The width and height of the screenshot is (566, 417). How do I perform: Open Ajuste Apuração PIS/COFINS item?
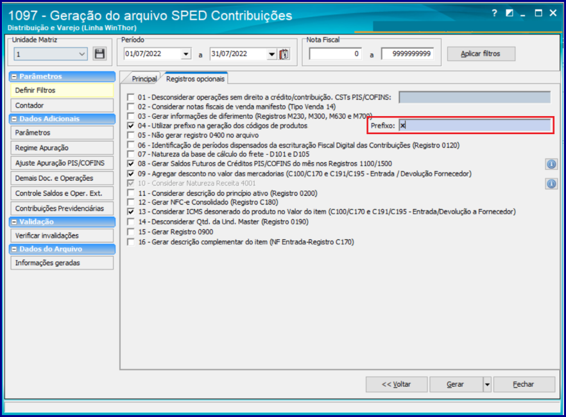click(x=62, y=163)
